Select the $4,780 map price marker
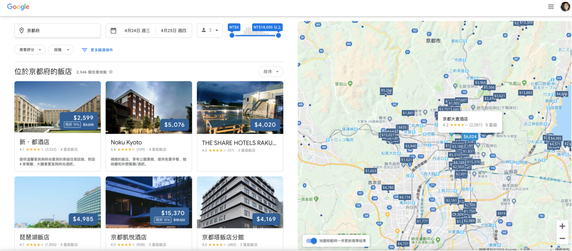The height and width of the screenshot is (251, 572). 388,188
